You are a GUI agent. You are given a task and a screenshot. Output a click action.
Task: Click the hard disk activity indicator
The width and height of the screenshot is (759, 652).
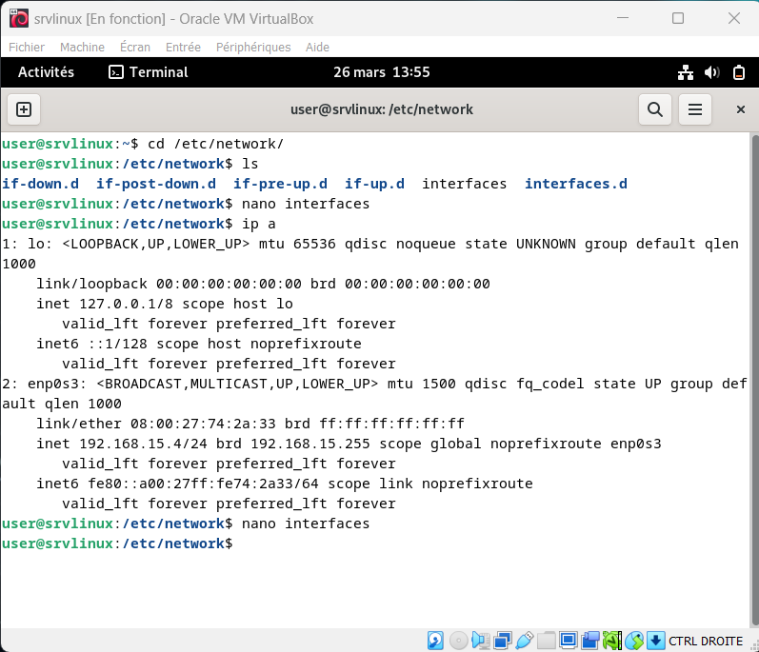pyautogui.click(x=435, y=640)
